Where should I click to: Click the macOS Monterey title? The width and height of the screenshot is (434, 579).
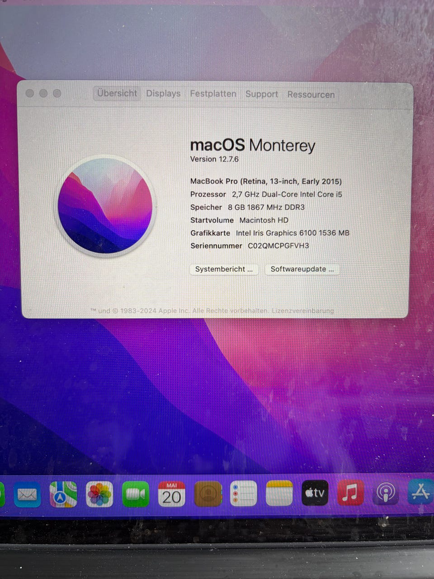pyautogui.click(x=252, y=146)
